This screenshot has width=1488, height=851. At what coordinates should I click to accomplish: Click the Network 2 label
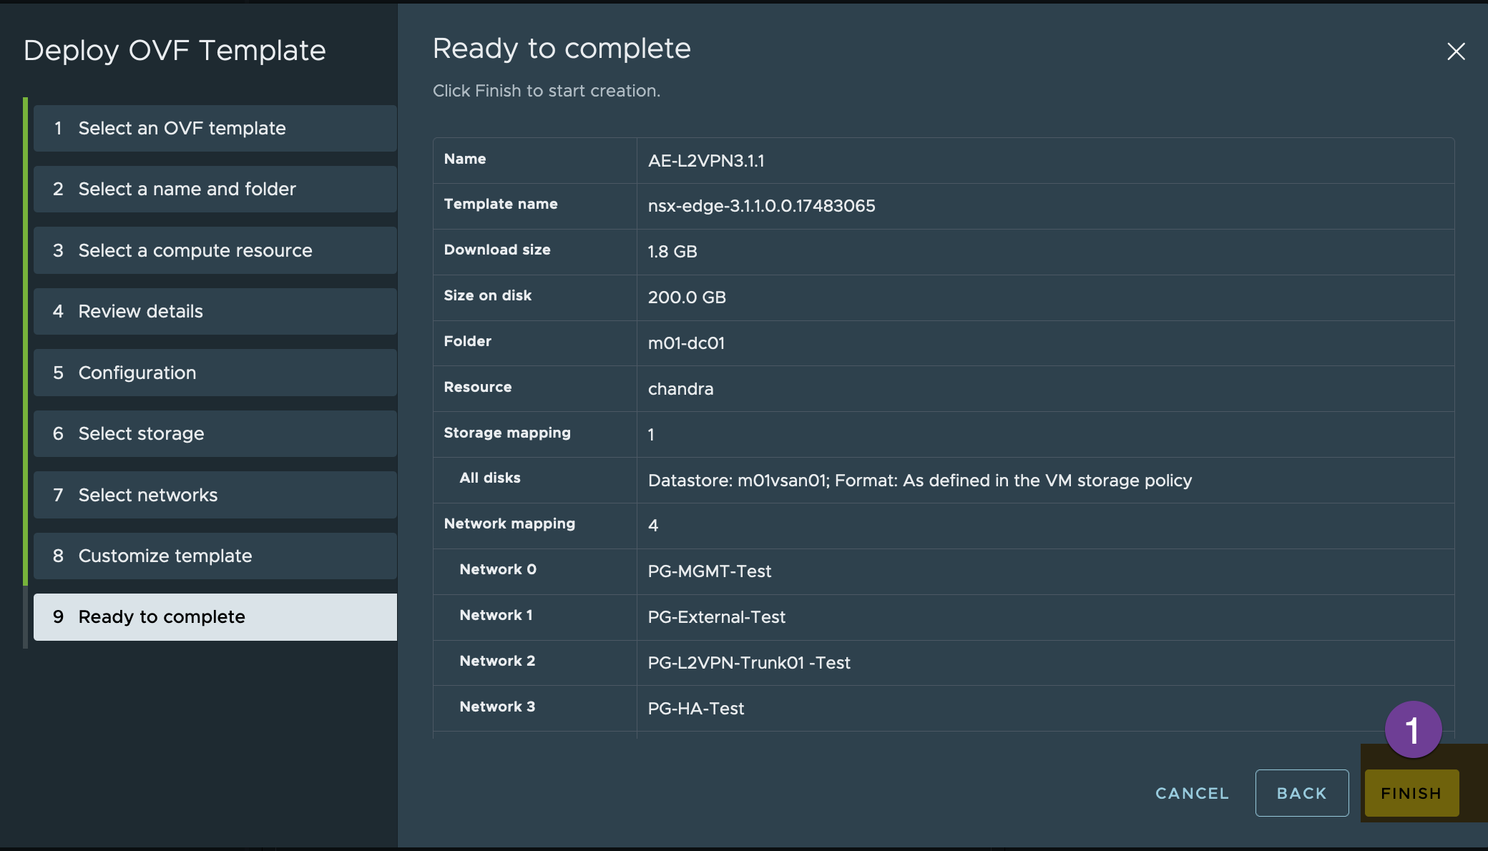(x=497, y=661)
